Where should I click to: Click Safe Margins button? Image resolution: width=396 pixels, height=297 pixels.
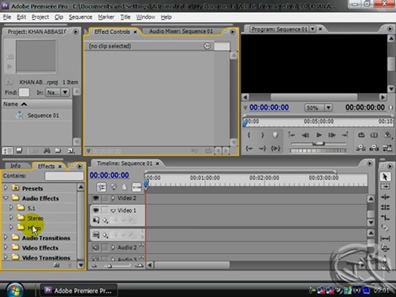point(374,135)
